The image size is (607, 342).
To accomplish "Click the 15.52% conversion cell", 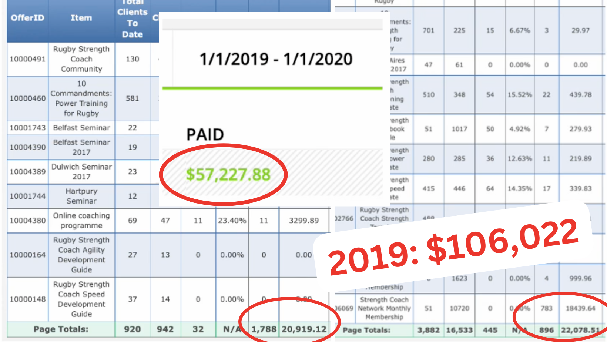I will pos(520,95).
